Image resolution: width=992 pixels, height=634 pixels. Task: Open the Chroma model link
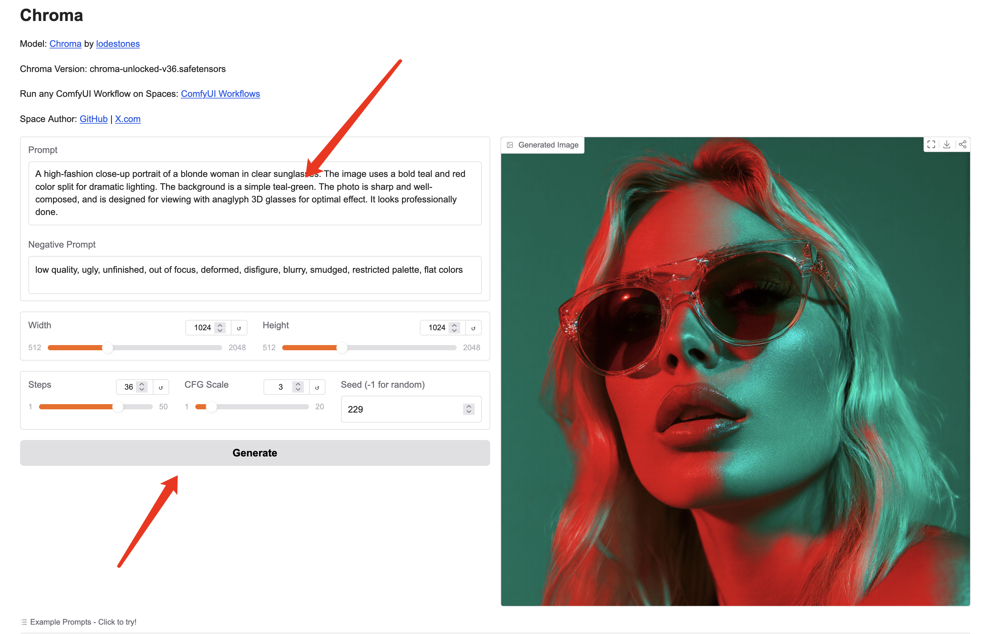(66, 44)
